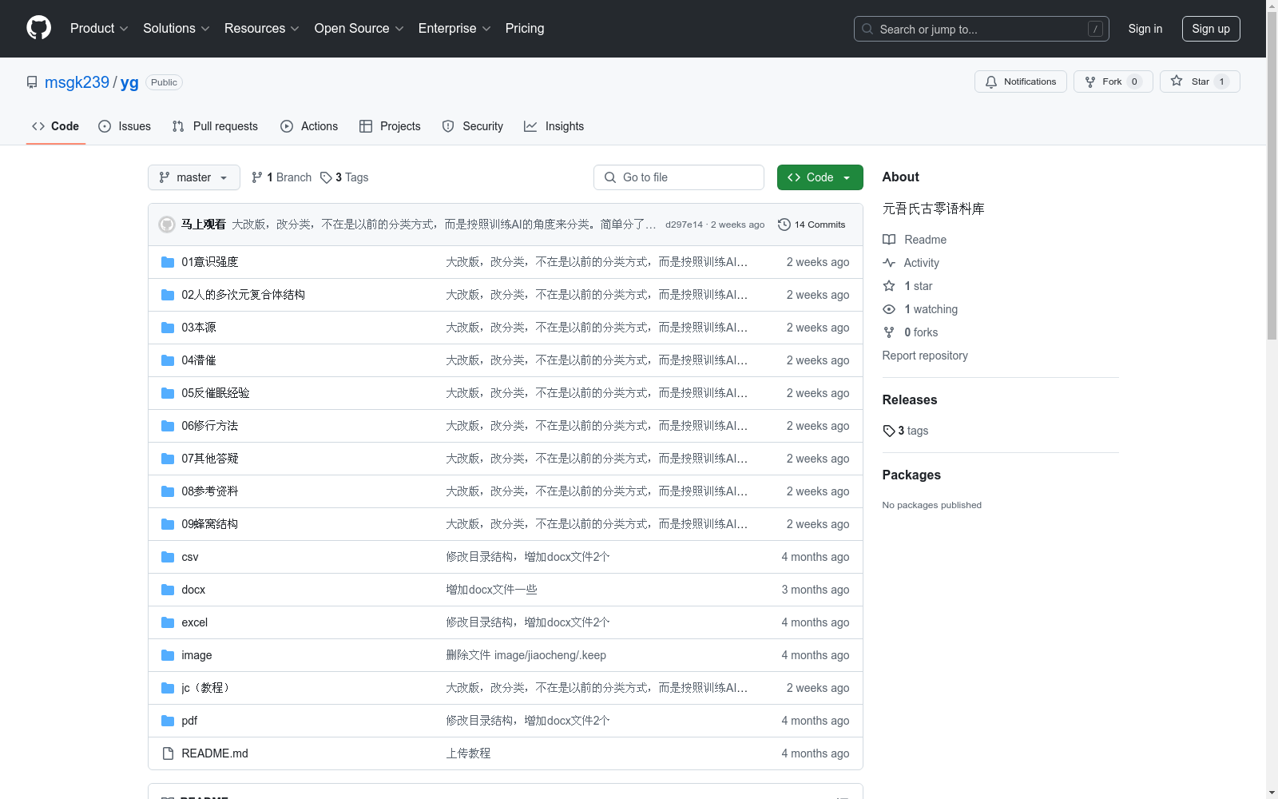The height and width of the screenshot is (799, 1278).
Task: Expand the Product menu
Action: 99,28
